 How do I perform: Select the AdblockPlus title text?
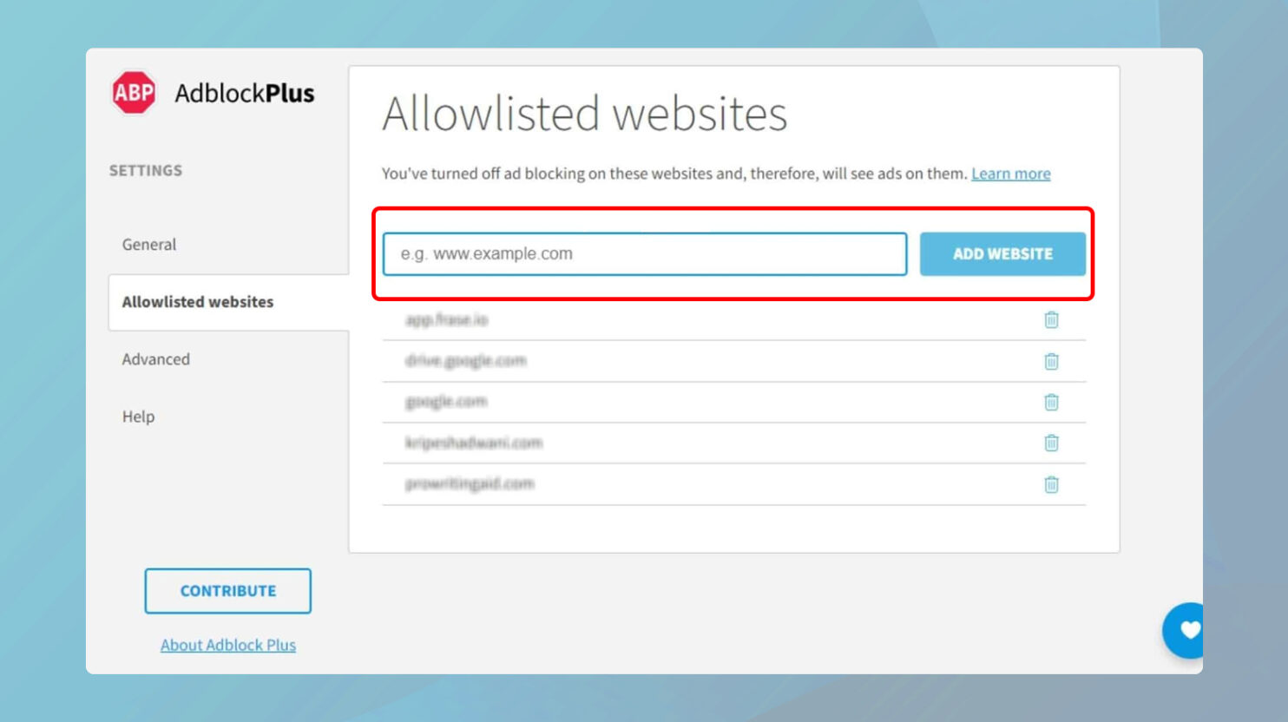point(243,93)
